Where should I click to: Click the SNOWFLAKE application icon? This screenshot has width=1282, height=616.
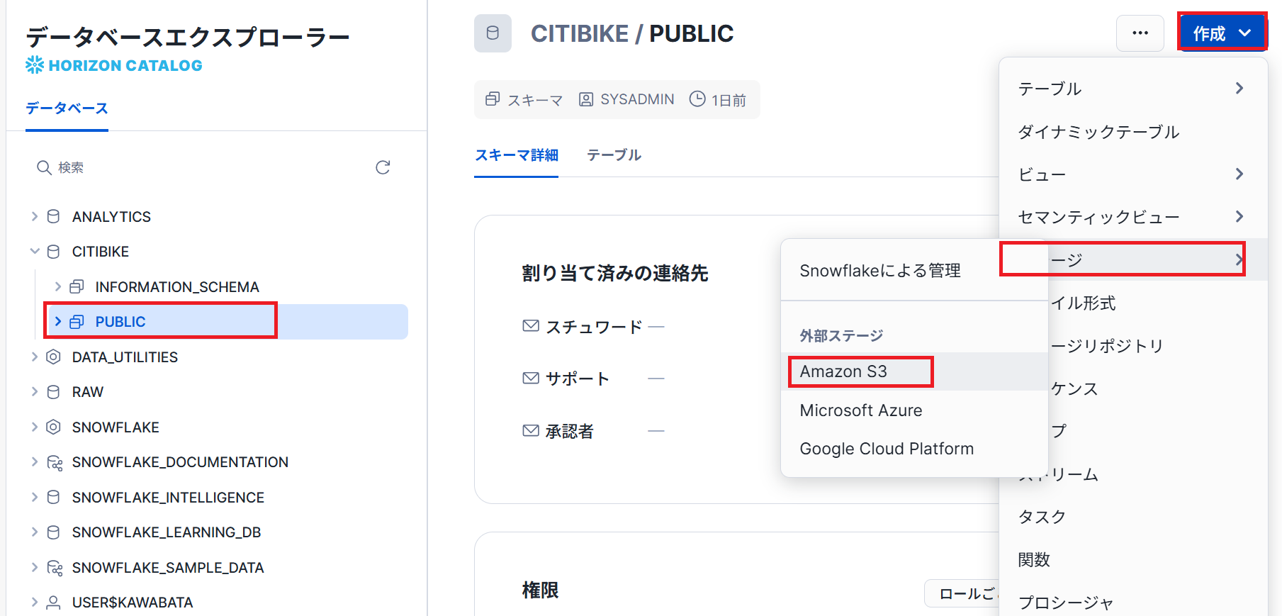(x=53, y=427)
